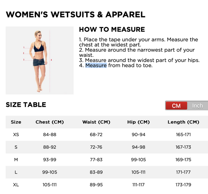Click the Hip (CM) column header
The width and height of the screenshot is (208, 194).
(138, 122)
